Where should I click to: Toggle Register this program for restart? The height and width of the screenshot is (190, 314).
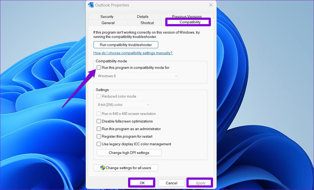99,136
